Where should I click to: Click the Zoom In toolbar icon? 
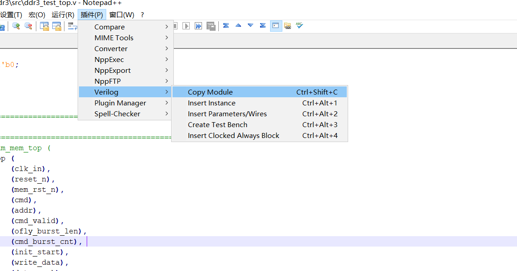(x=16, y=26)
